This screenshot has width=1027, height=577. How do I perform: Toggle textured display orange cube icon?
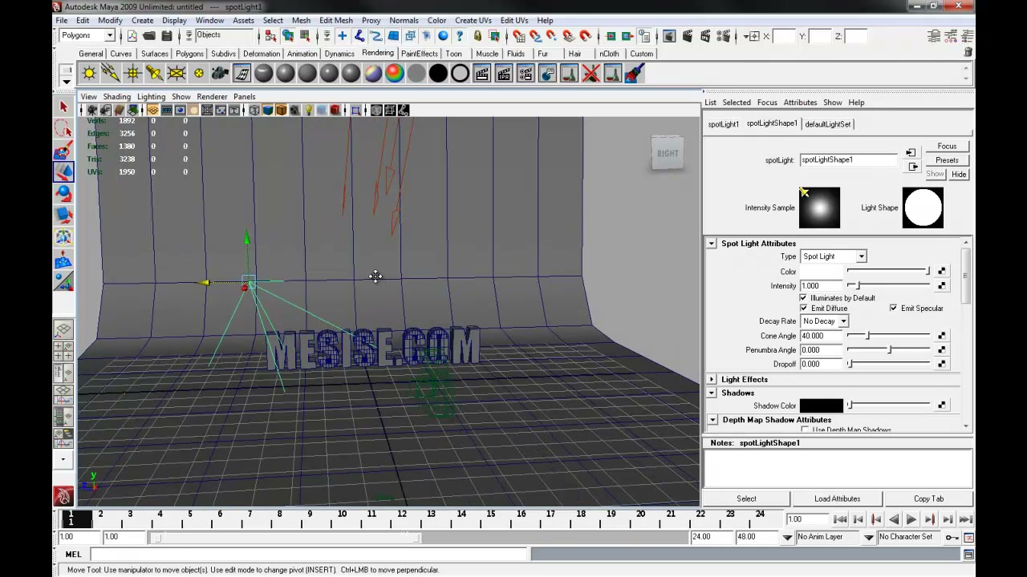pyautogui.click(x=281, y=110)
